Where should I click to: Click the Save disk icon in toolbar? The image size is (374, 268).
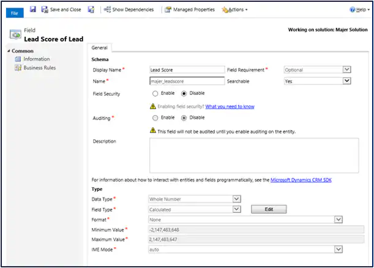(32, 10)
